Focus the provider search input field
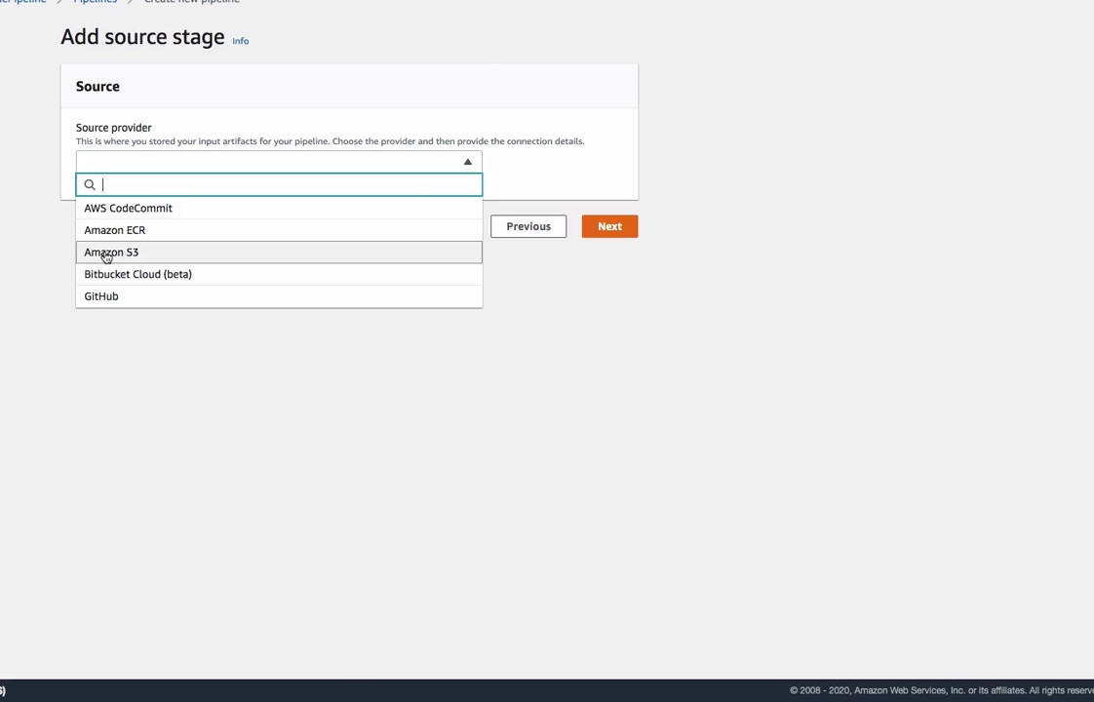 coord(279,184)
